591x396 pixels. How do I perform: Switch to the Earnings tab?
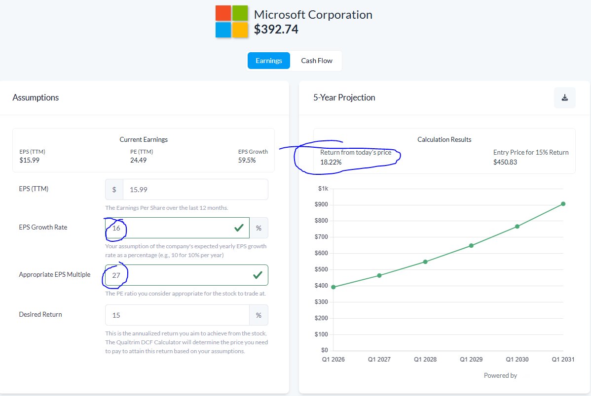click(x=269, y=61)
